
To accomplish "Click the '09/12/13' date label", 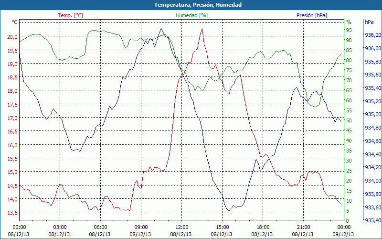I will [343, 234].
